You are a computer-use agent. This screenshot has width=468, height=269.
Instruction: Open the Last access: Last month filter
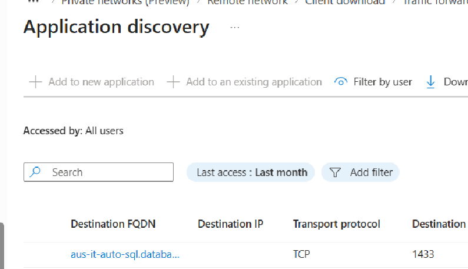click(251, 172)
